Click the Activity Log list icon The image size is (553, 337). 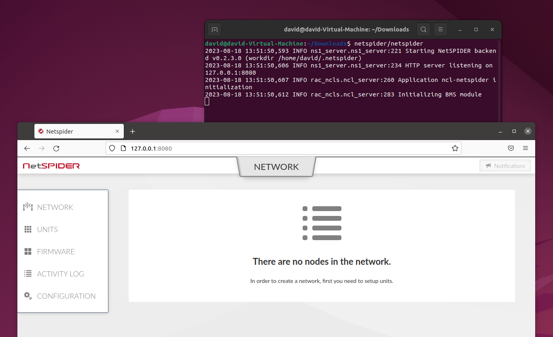point(28,274)
